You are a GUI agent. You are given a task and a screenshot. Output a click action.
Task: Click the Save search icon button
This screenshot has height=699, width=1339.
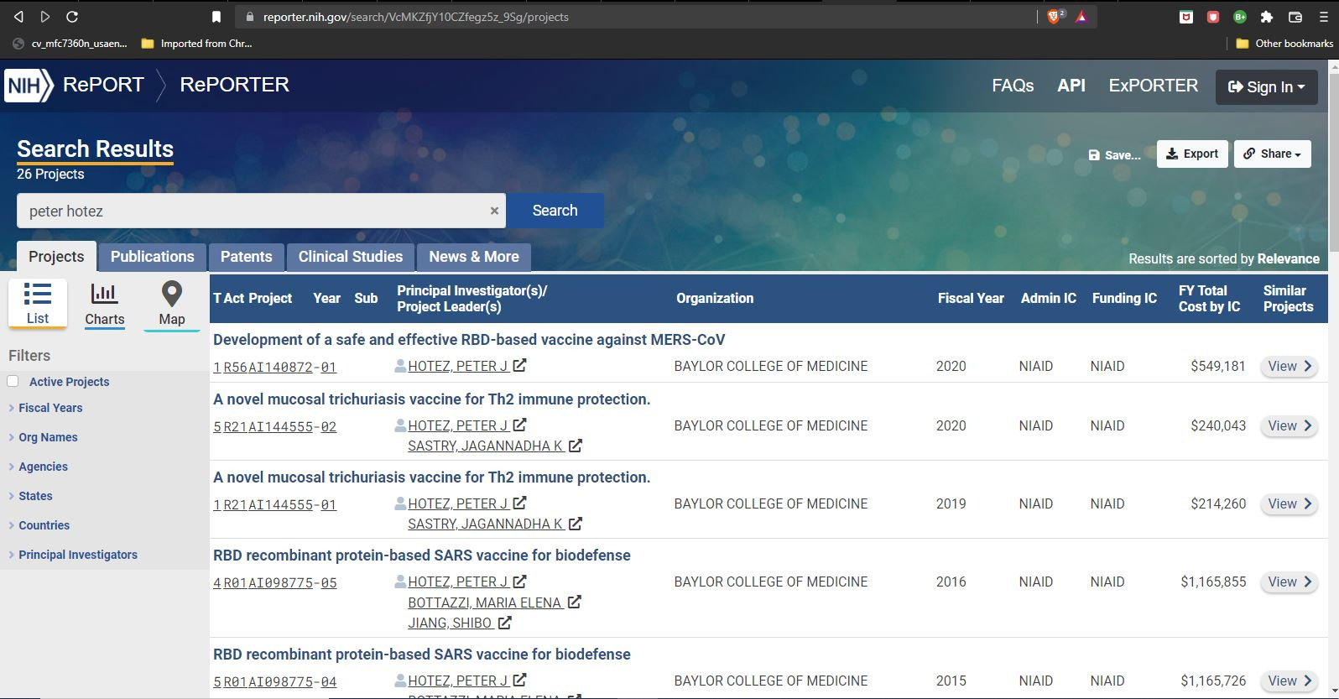point(1114,155)
